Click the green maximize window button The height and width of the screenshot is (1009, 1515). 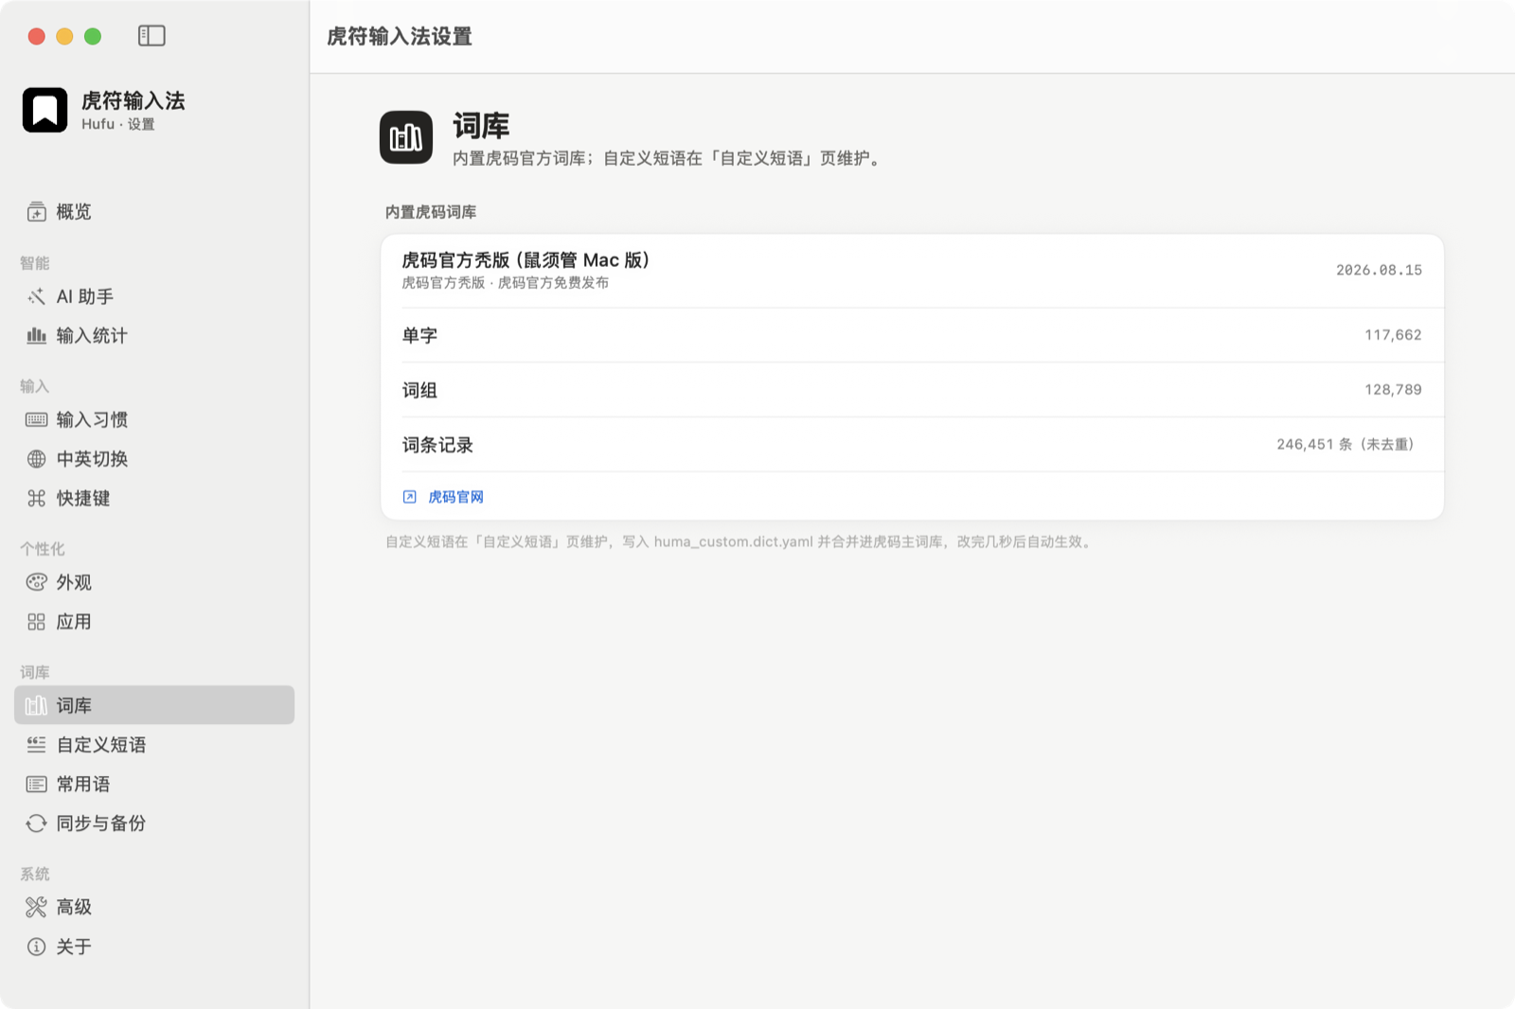pos(93,36)
